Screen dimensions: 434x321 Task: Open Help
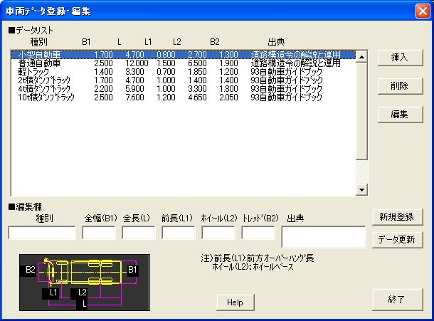pos(235,302)
